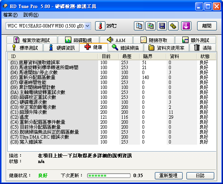Click the 日誌 button
Image resolution: width=223 pixels, height=184 pixels.
pos(200,176)
